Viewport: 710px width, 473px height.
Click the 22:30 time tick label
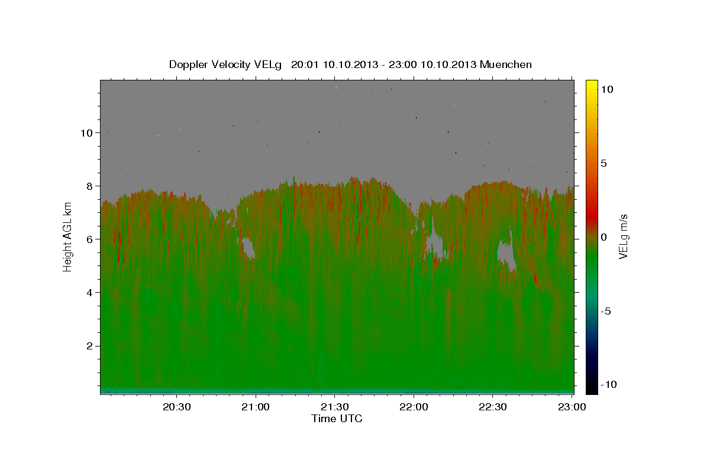point(492,407)
